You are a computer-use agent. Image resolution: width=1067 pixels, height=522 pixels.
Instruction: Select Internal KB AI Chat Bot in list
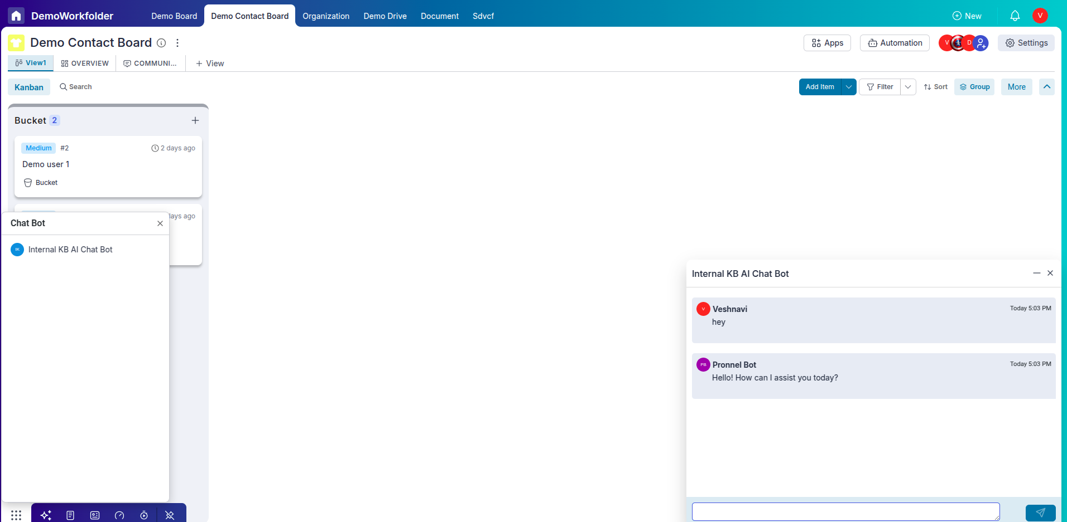pyautogui.click(x=85, y=250)
